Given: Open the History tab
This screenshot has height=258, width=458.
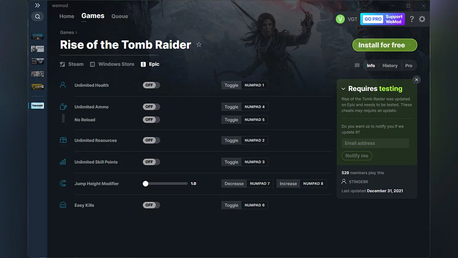Looking at the screenshot, I should click(390, 65).
